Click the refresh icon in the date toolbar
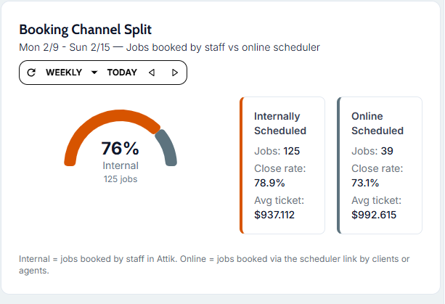 tap(31, 73)
